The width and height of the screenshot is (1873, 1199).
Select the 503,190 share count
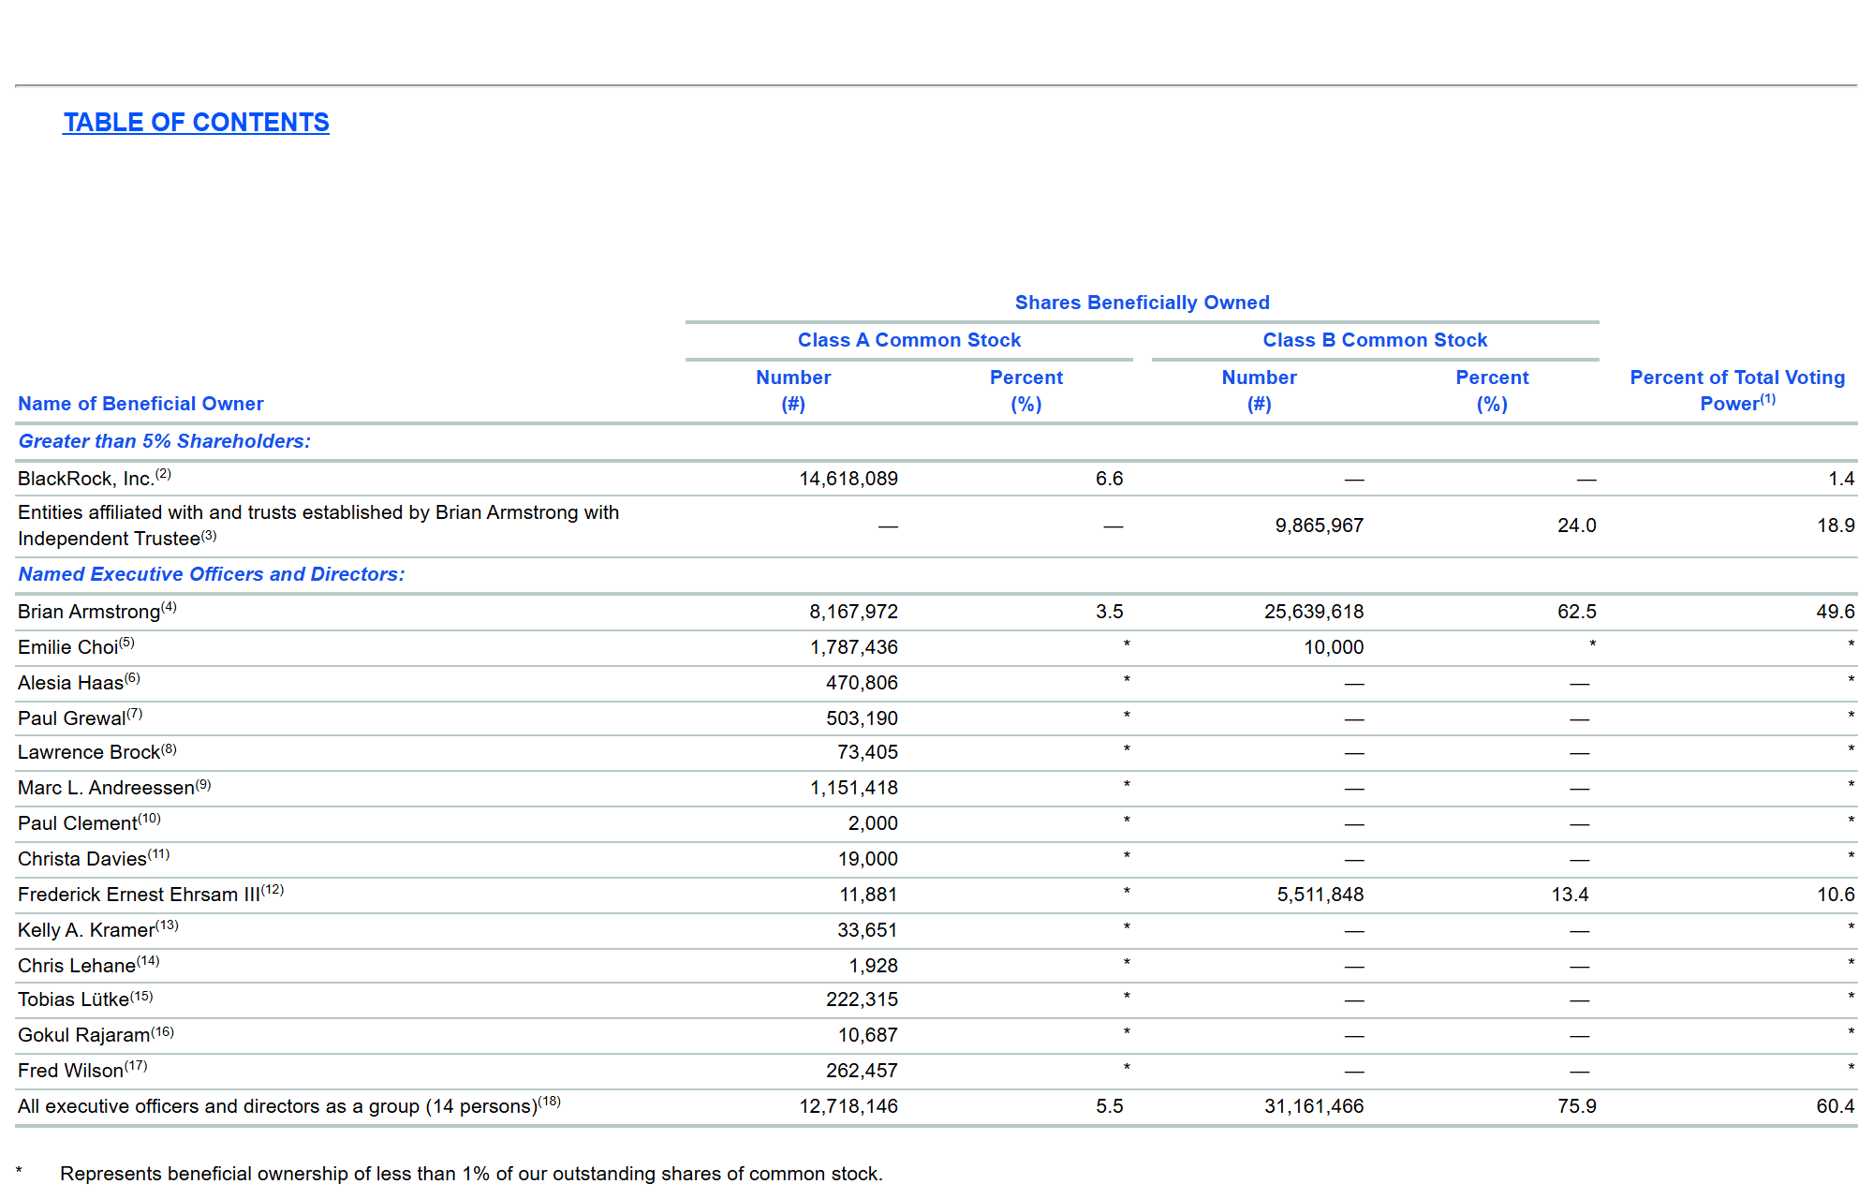pos(862,718)
